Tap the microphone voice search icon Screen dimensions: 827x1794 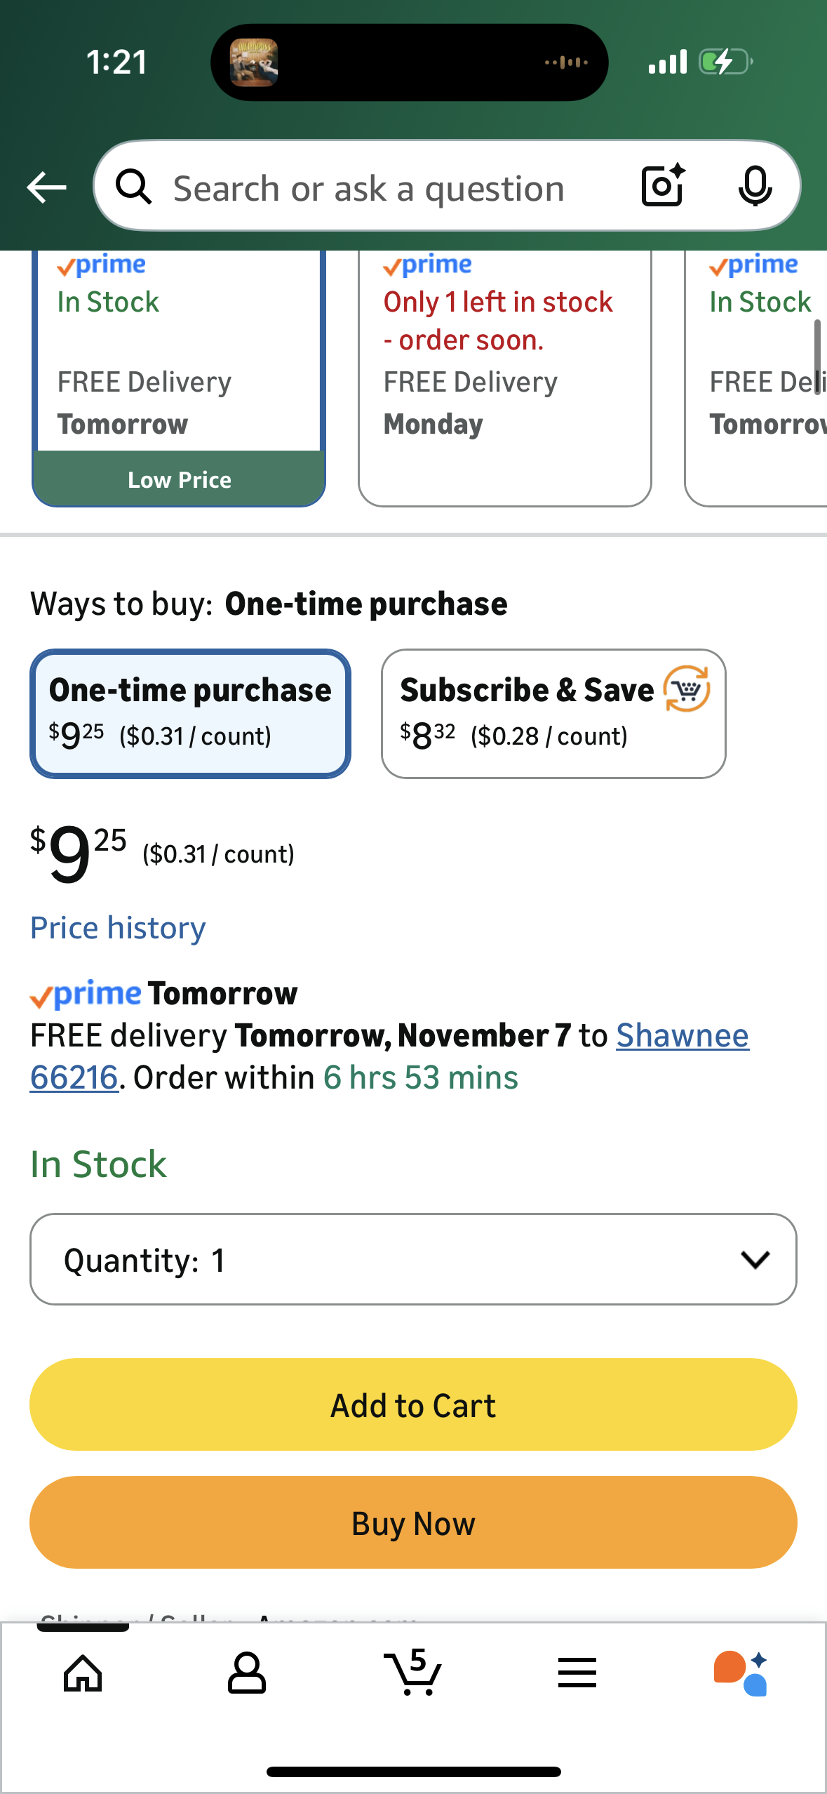tap(755, 187)
